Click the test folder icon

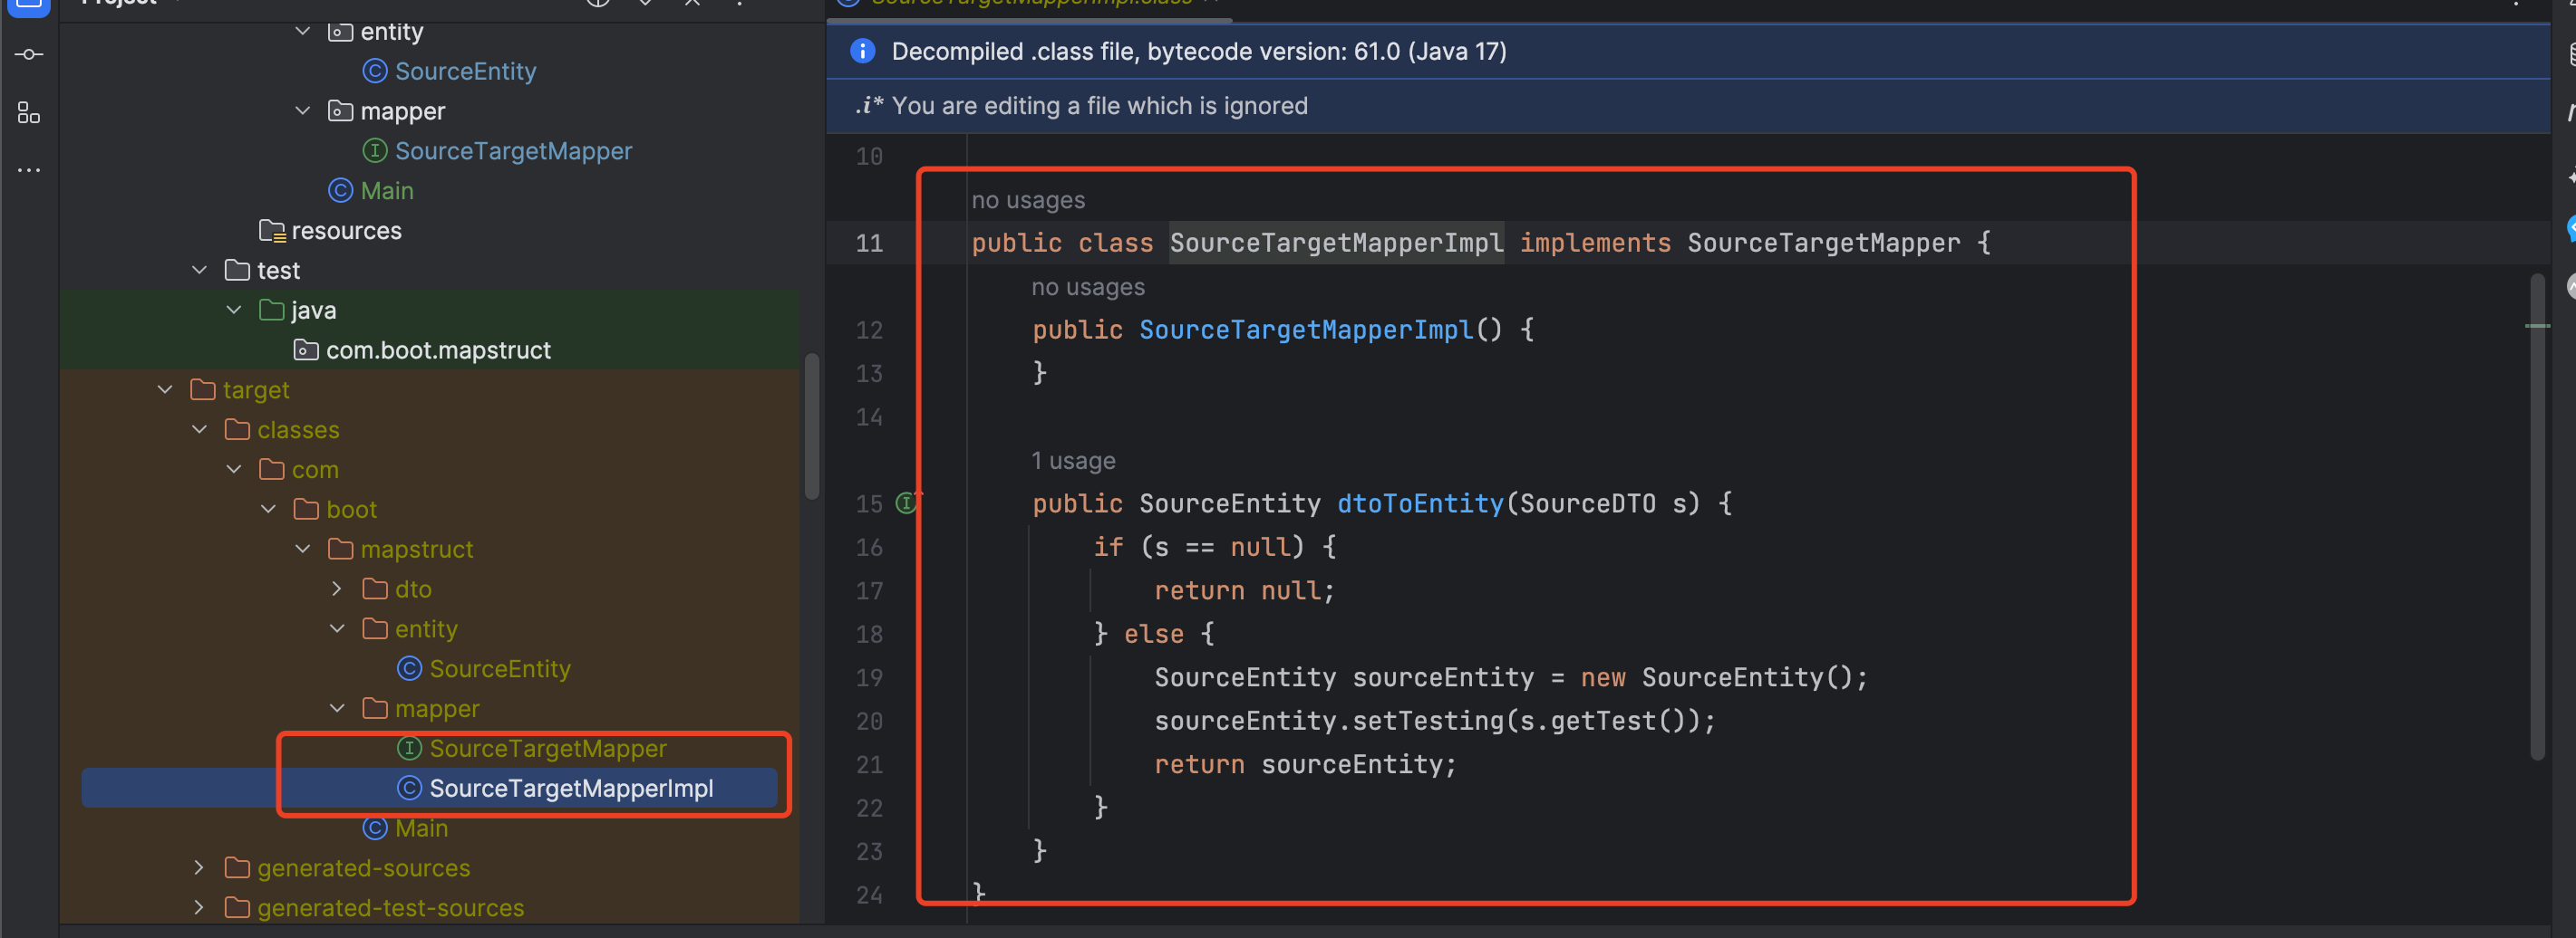pos(237,271)
